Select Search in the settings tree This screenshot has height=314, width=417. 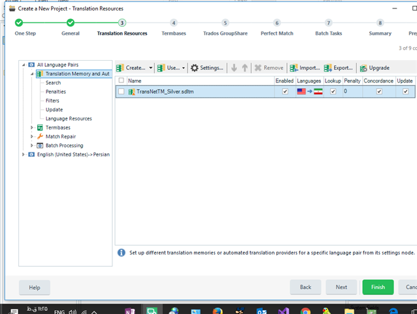coord(53,83)
